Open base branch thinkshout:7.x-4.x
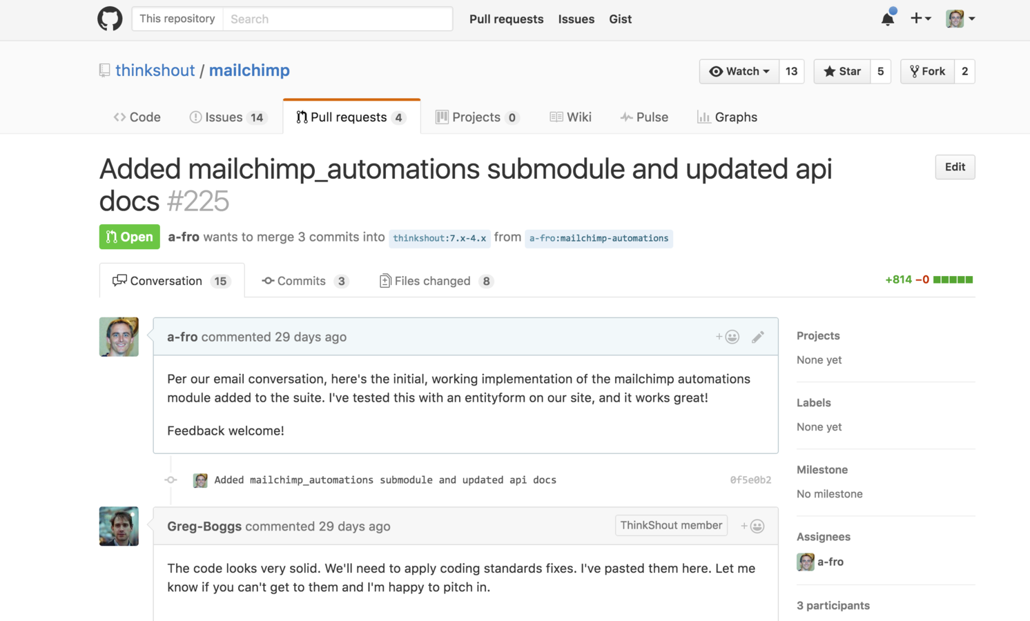This screenshot has width=1030, height=621. [440, 238]
